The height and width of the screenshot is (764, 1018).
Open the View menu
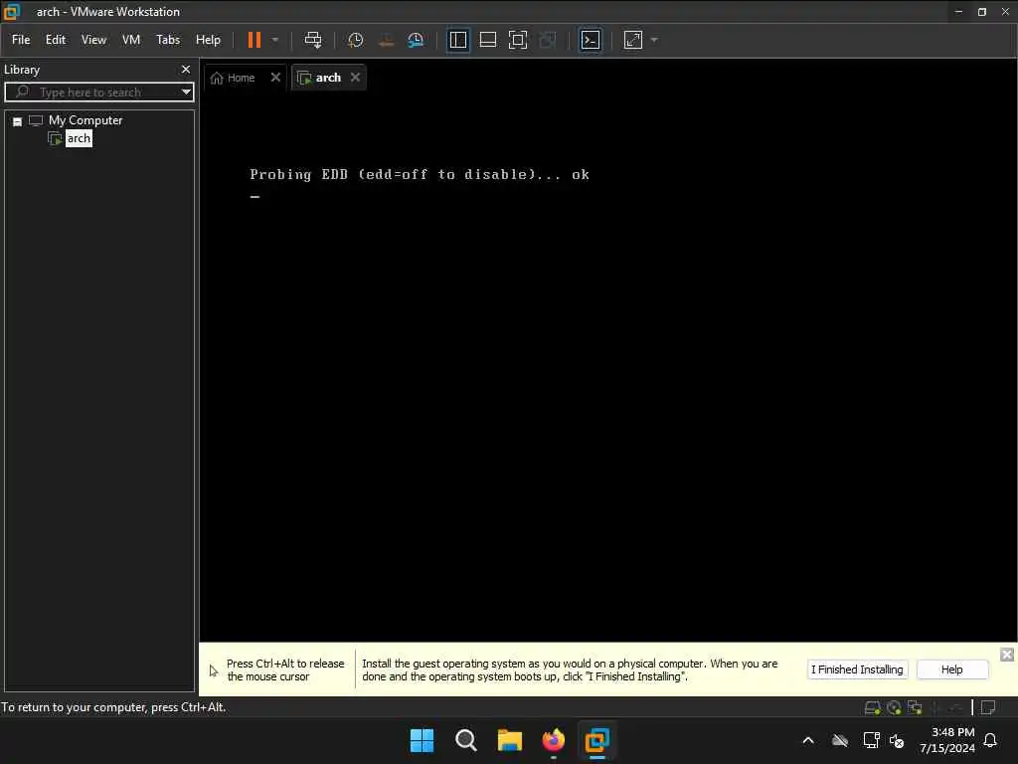point(93,40)
